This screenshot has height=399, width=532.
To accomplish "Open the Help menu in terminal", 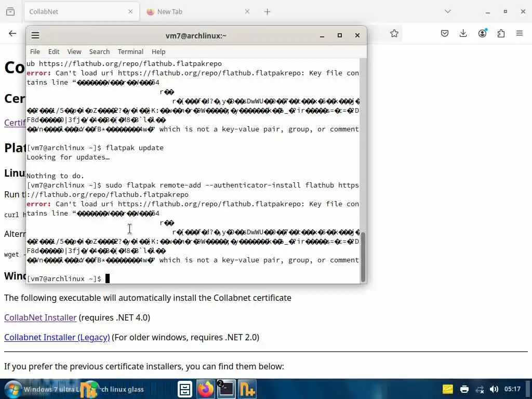I will [x=158, y=51].
